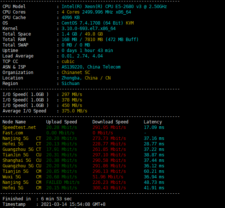The height and width of the screenshot is (208, 225).
Task: Select the ASN value AS139220, China Telecom
Action: click(91, 67)
